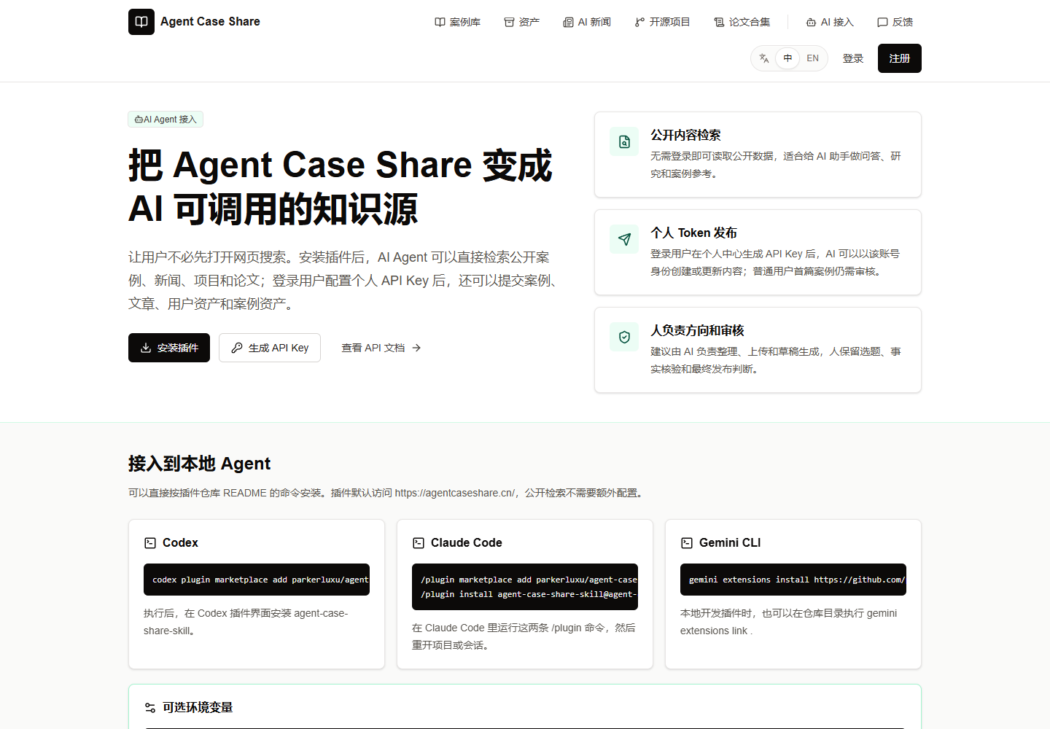Open the 反馈 feedback nav item

[x=895, y=22]
